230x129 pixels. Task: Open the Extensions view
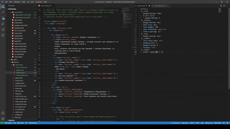3,35
